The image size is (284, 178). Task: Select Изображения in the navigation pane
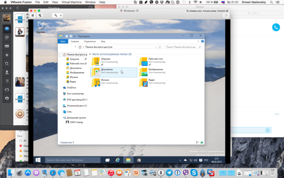pos(77,72)
